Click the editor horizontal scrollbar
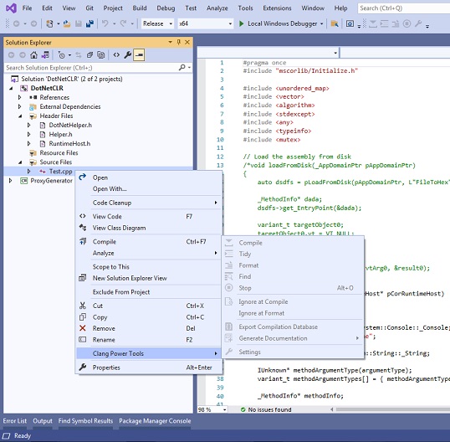The image size is (450, 442). point(392,409)
